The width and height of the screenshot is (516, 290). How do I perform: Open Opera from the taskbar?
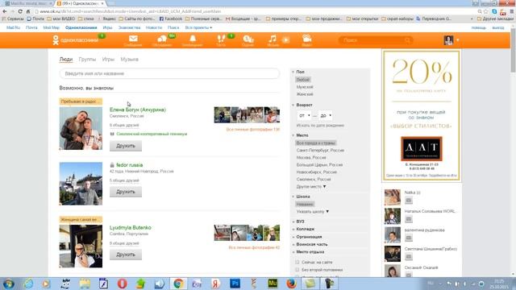tap(122, 283)
